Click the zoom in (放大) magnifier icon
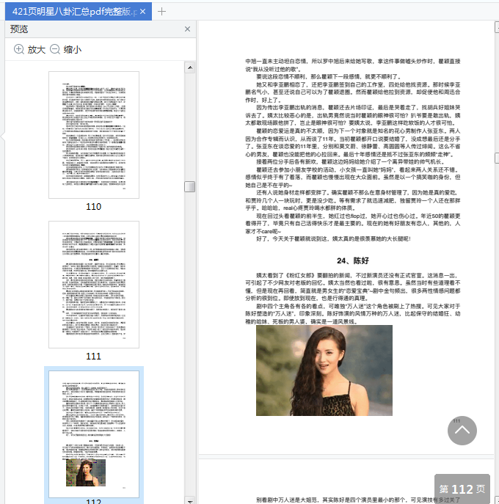 click(x=18, y=49)
